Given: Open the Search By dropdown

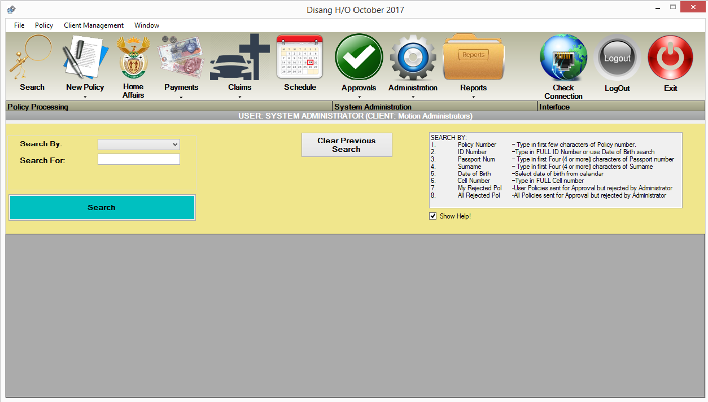Looking at the screenshot, I should 138,144.
